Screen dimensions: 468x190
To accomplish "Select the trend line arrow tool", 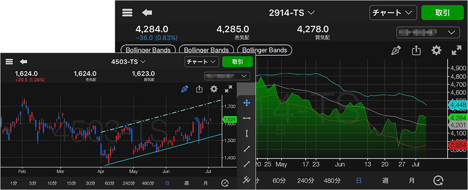I will [246, 149].
